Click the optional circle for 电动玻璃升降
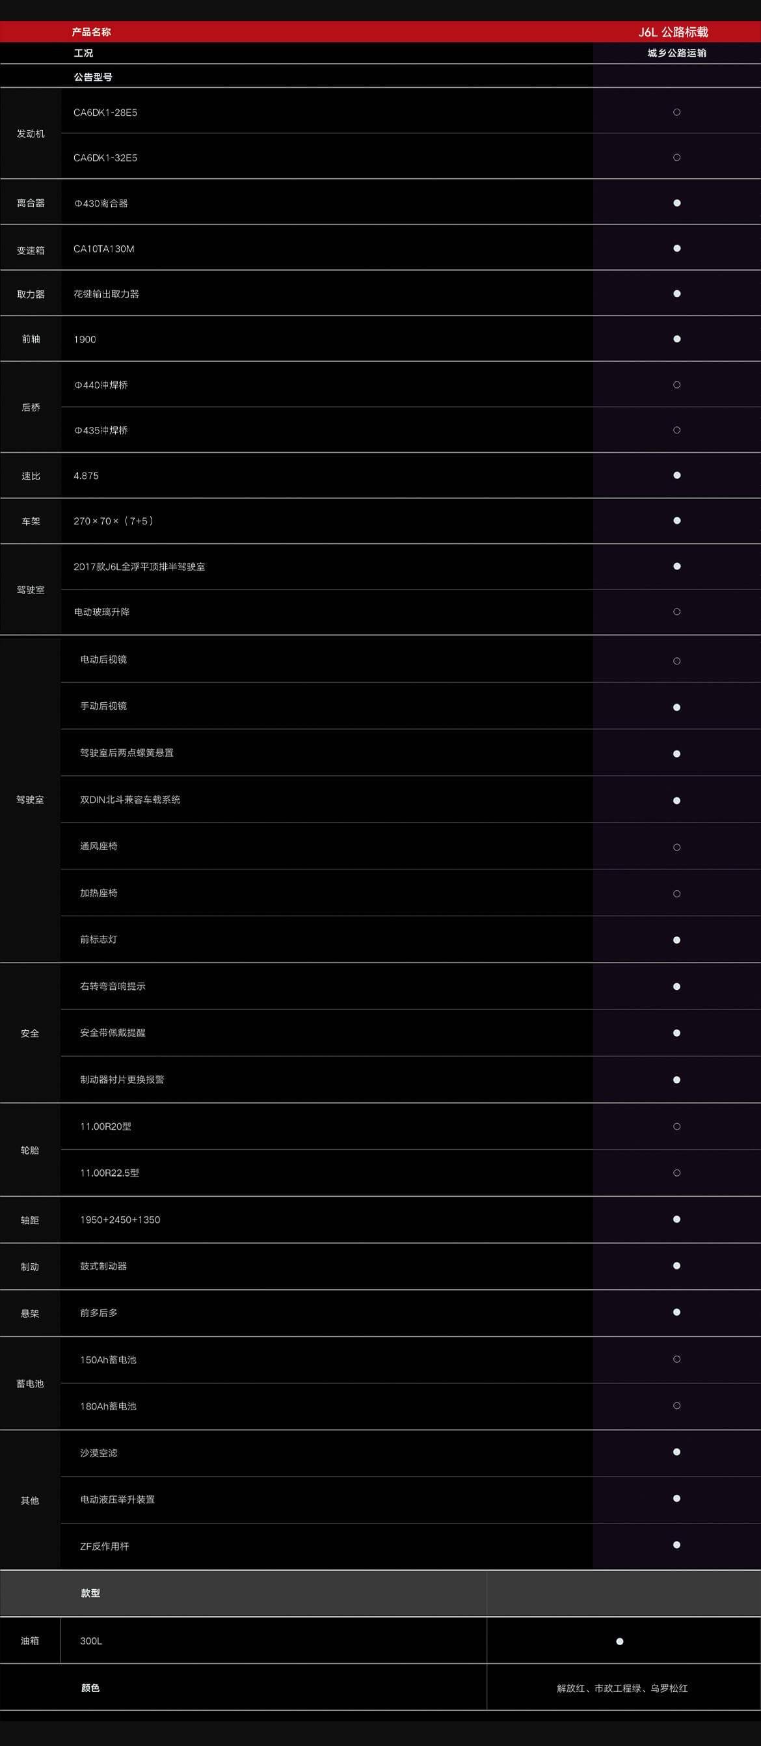761x1746 pixels. click(x=676, y=611)
